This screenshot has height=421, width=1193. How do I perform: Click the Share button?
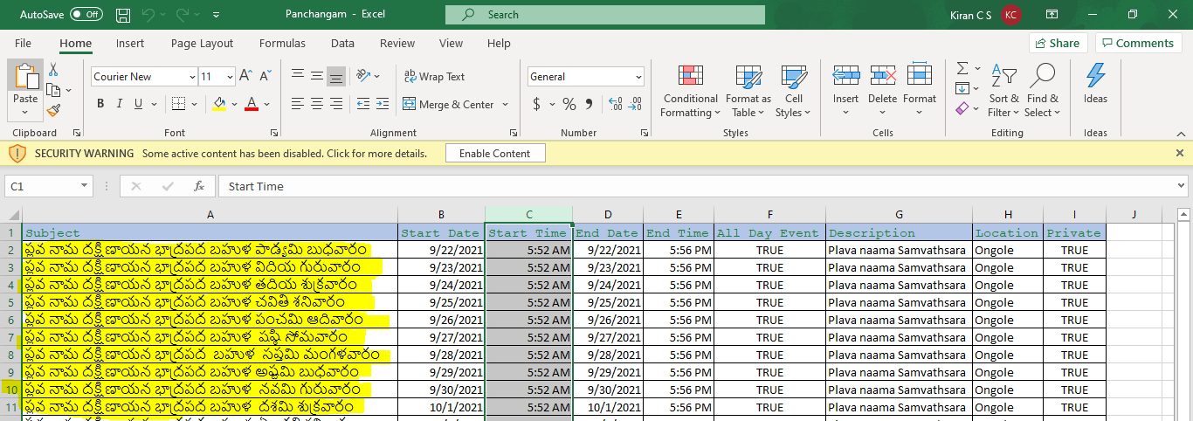1057,43
